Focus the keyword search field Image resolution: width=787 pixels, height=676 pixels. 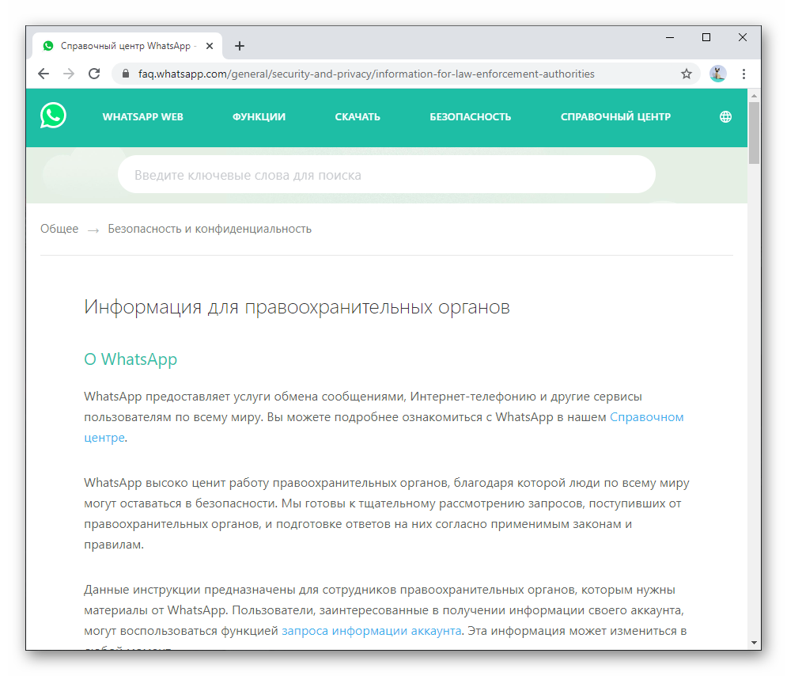(386, 175)
